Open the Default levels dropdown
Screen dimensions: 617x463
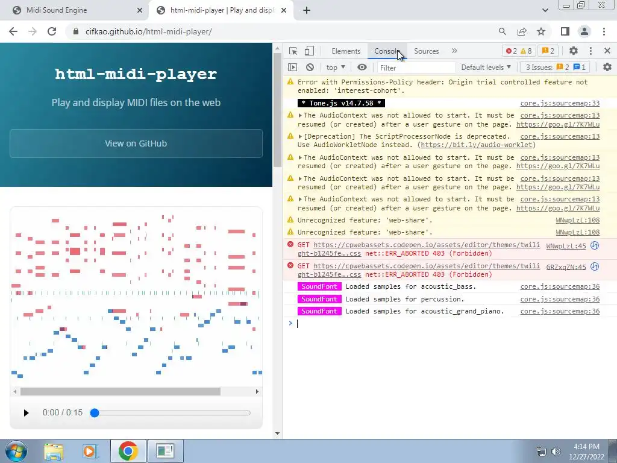pyautogui.click(x=486, y=68)
